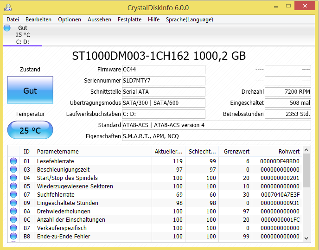The height and width of the screenshot is (250, 319).
Task: Select the Verkäuferspezifisch parameter name
Action: (62, 228)
